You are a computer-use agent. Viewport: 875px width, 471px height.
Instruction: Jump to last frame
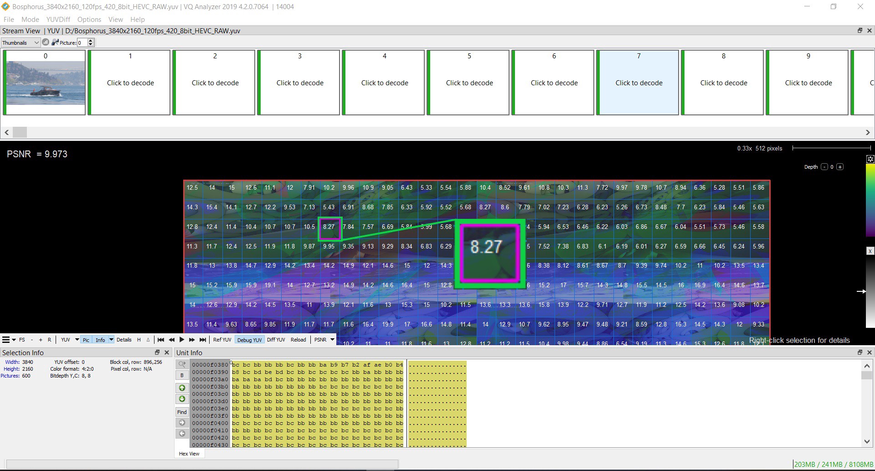point(203,340)
